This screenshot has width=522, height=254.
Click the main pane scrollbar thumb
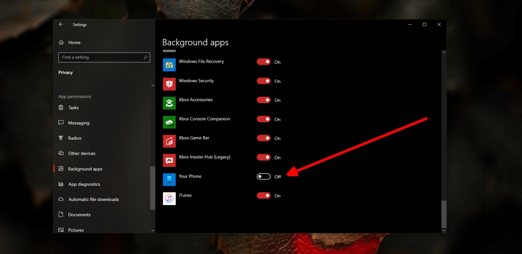pos(444,214)
